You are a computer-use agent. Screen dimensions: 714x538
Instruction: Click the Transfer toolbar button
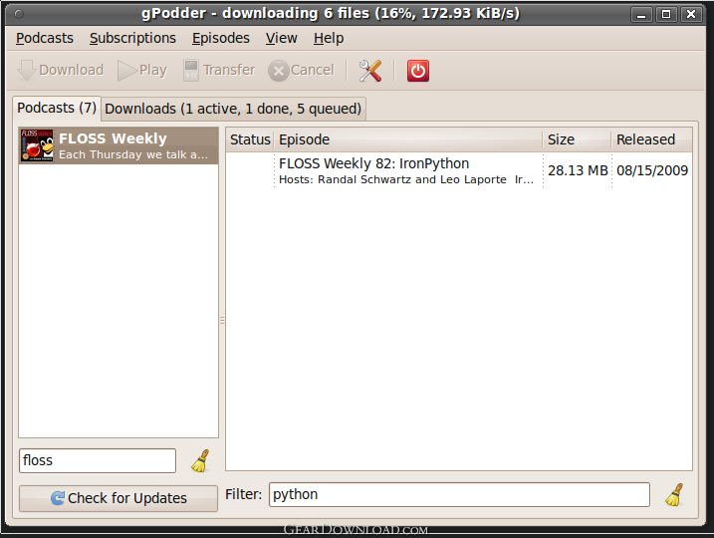click(218, 70)
